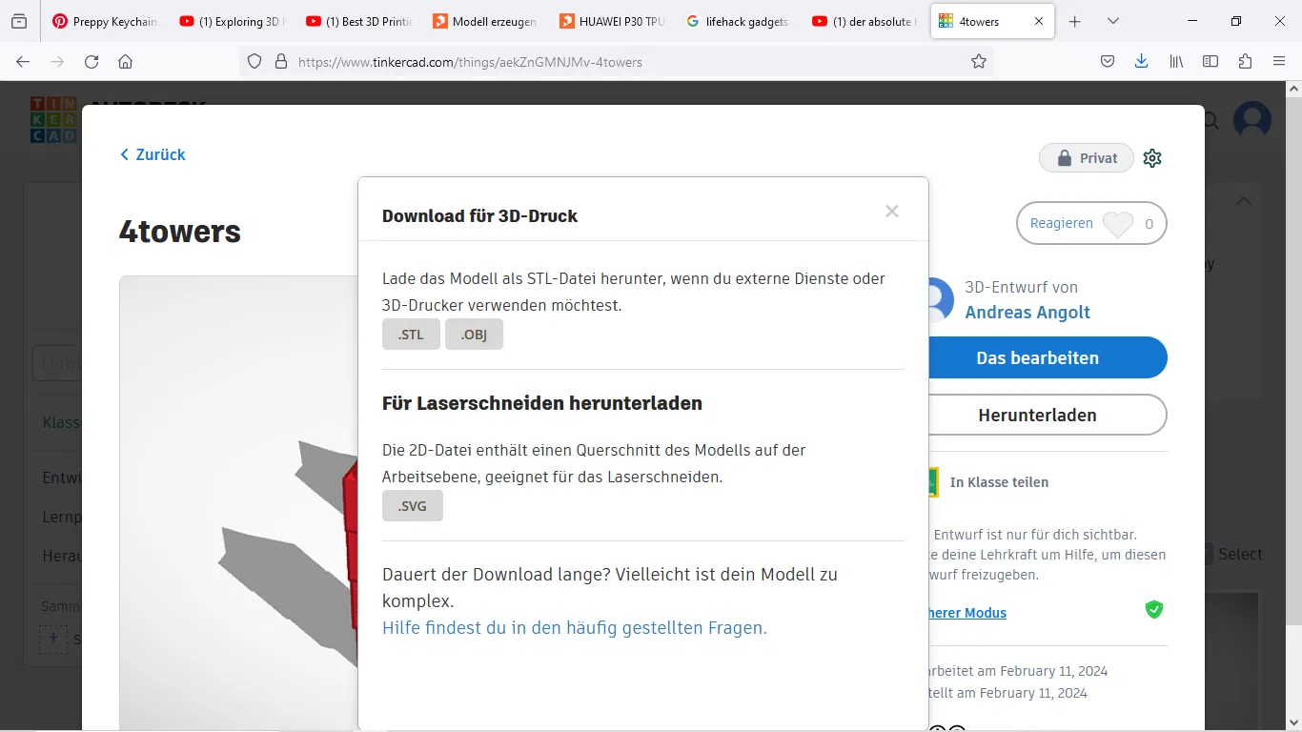Image resolution: width=1302 pixels, height=732 pixels.
Task: Open the user profile avatar icon
Action: [1252, 121]
